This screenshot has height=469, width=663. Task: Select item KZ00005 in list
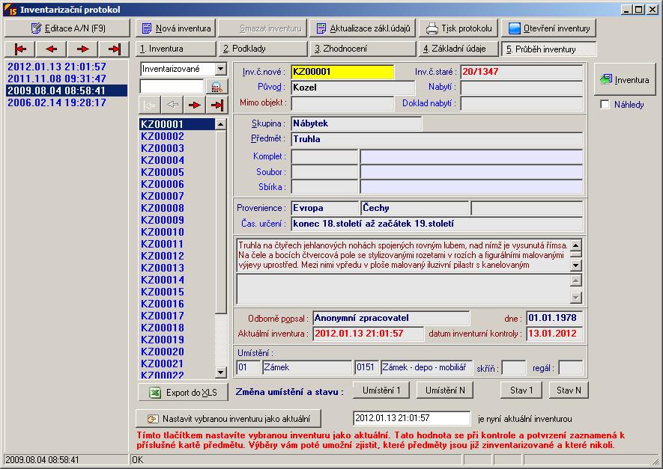pos(177,172)
